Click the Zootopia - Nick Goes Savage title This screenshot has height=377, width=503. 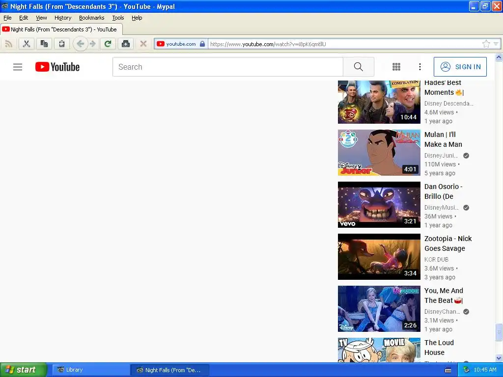pyautogui.click(x=448, y=243)
